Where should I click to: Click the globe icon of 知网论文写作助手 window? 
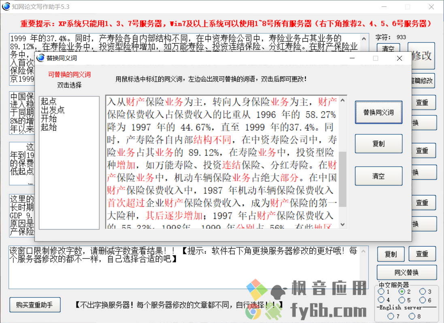click(6, 6)
